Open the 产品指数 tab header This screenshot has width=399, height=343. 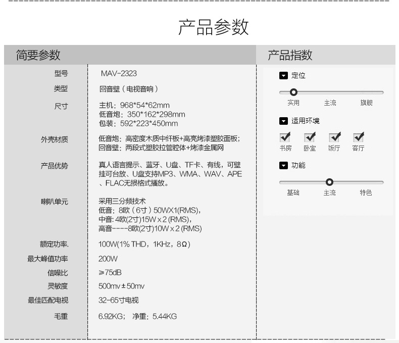click(290, 55)
